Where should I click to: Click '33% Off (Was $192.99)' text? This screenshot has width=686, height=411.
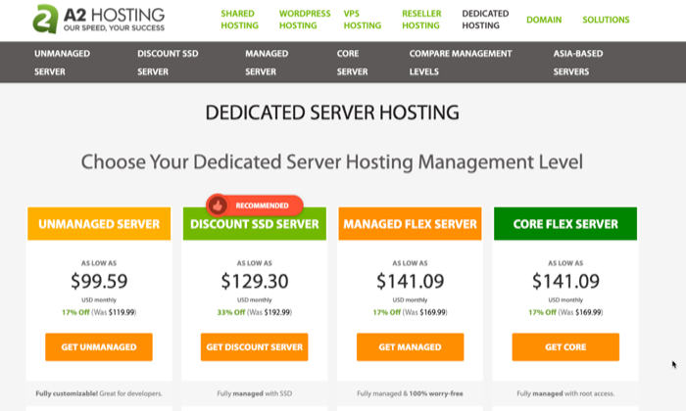254,312
